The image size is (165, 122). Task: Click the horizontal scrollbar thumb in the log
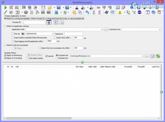point(39,118)
